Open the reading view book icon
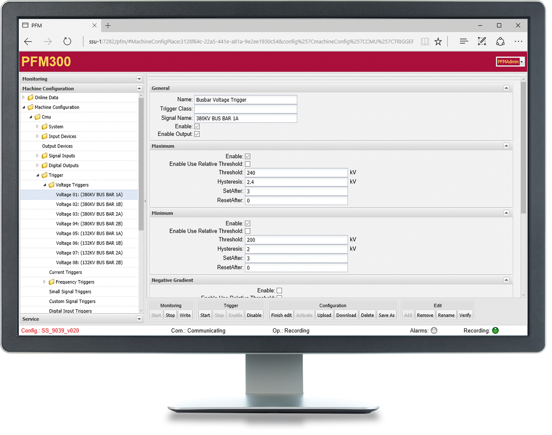Viewport: 552px width, 435px height. tap(424, 41)
